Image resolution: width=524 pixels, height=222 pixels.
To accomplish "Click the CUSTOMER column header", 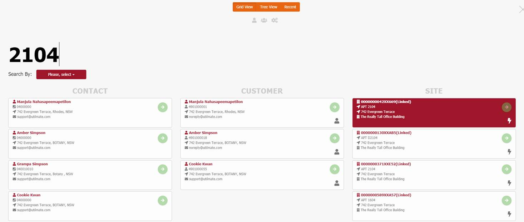I will tap(262, 91).
